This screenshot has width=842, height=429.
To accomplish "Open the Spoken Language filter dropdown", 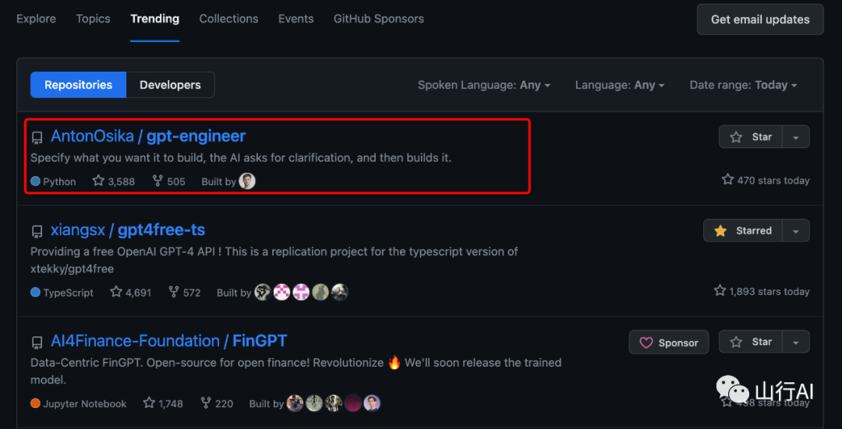I will (x=484, y=85).
